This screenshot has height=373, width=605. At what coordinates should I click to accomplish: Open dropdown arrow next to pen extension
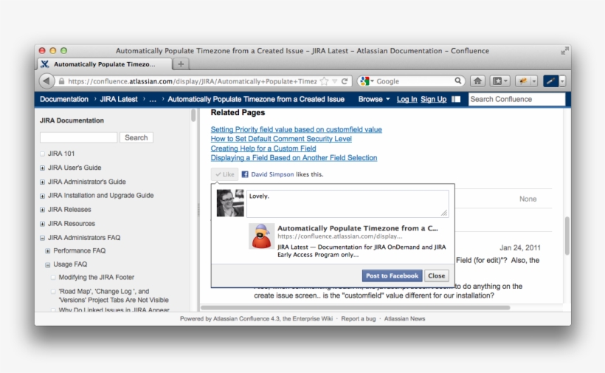tap(562, 81)
